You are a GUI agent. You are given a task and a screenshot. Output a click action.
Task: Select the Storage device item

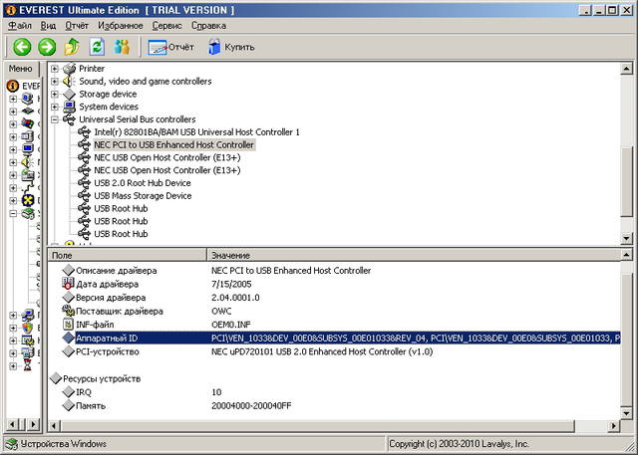108,94
